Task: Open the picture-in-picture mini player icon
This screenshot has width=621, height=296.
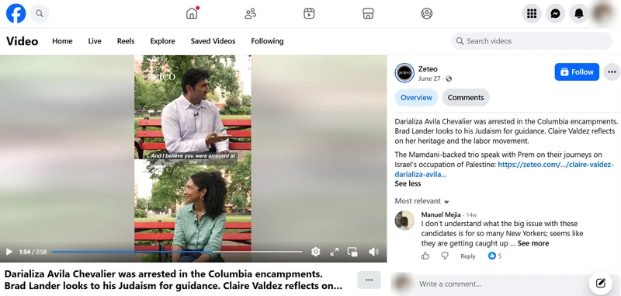Action: click(x=352, y=252)
